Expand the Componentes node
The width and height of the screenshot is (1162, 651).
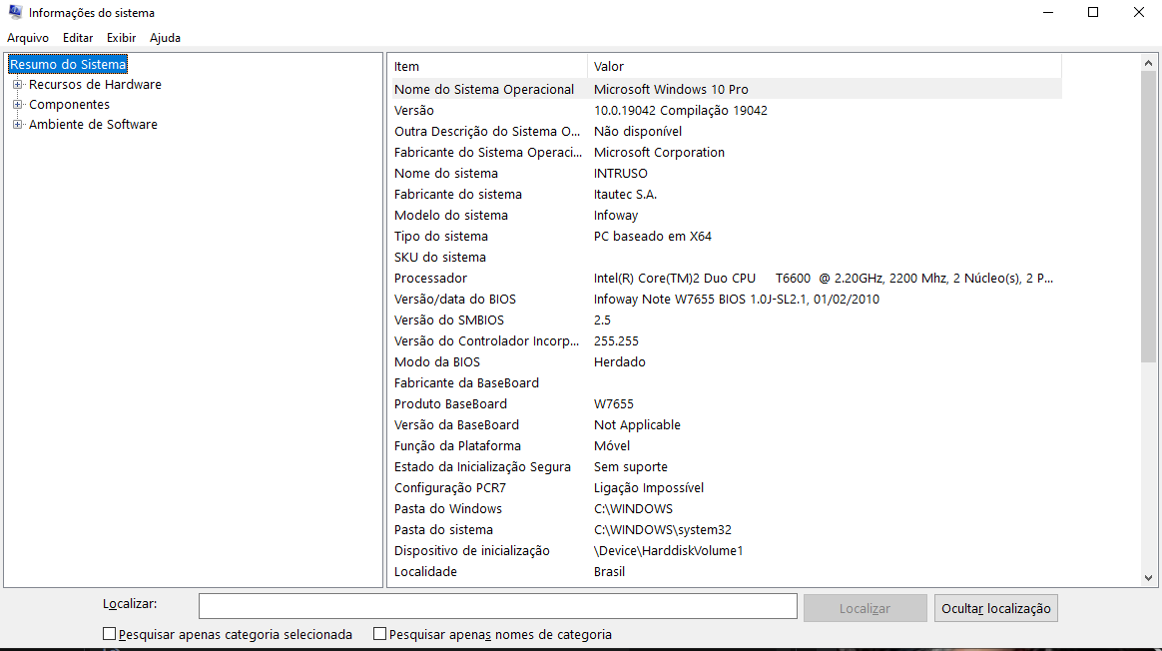coord(18,105)
